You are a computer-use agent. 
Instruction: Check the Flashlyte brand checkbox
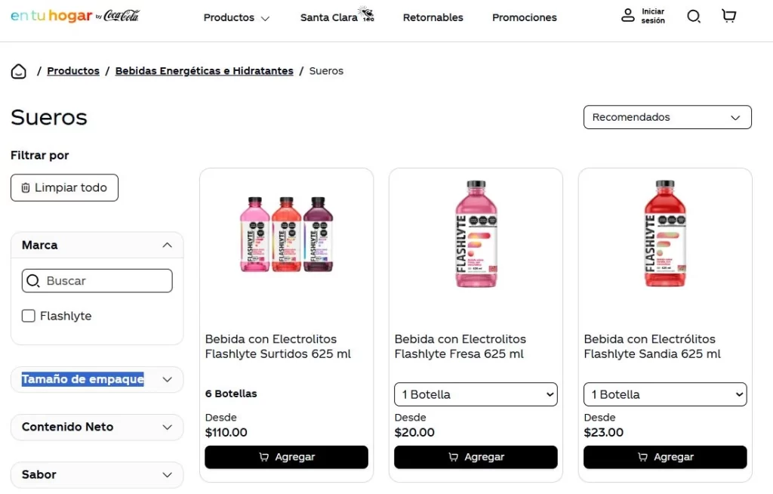[x=29, y=316]
